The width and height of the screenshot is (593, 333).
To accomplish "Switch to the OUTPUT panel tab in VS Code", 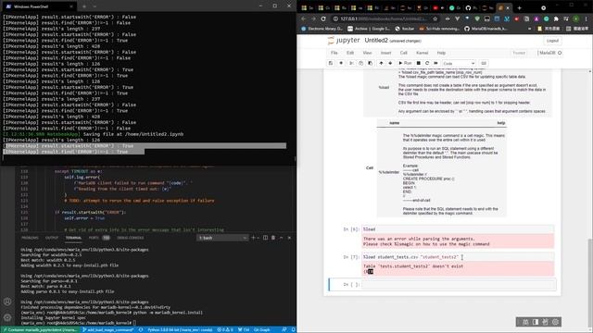I will coord(52,238).
